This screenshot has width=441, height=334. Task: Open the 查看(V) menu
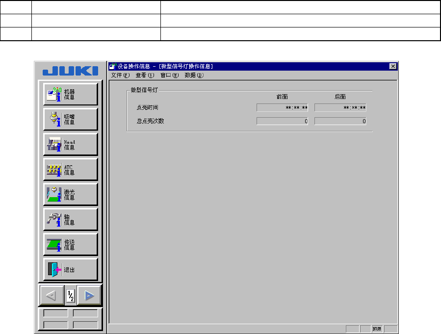click(145, 75)
